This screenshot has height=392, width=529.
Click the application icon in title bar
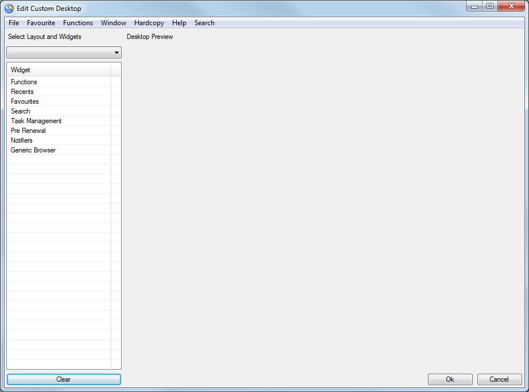click(x=9, y=9)
